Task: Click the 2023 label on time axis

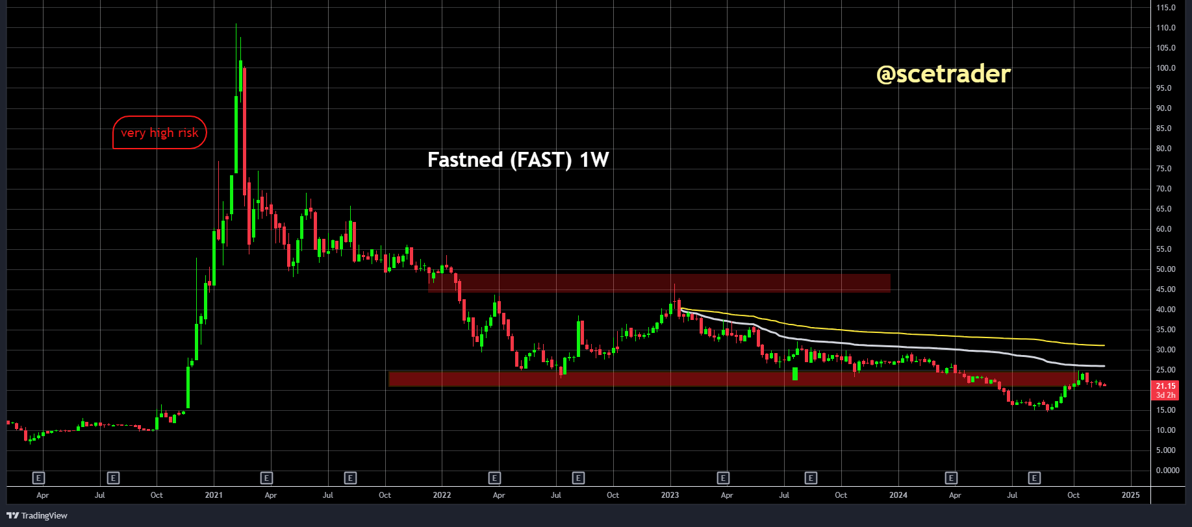Action: click(x=670, y=495)
